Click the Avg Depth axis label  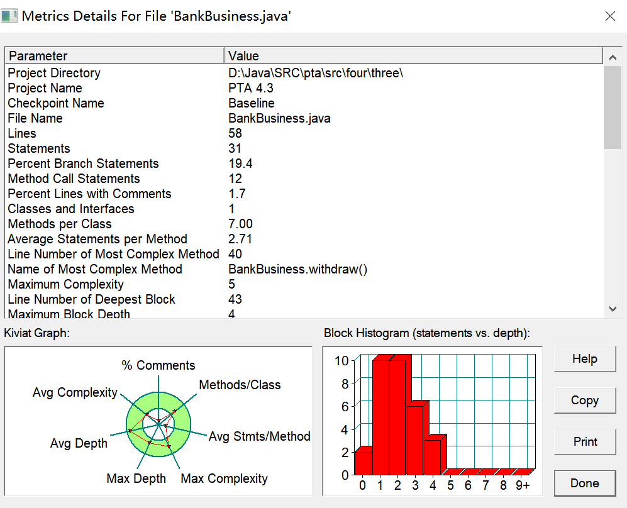point(79,443)
